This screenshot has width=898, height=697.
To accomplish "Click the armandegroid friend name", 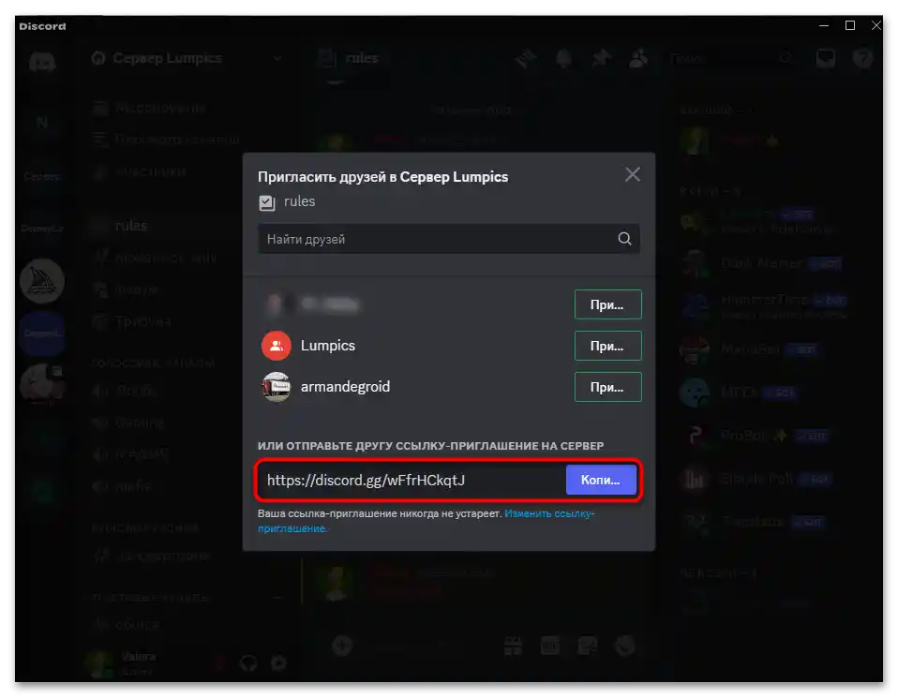I will coord(345,387).
